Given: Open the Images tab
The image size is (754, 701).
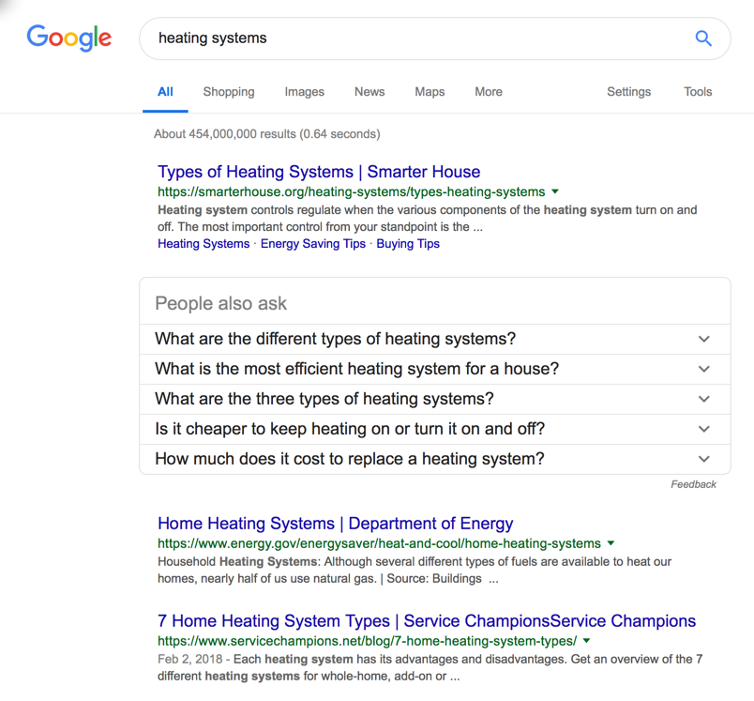Looking at the screenshot, I should click(x=305, y=92).
